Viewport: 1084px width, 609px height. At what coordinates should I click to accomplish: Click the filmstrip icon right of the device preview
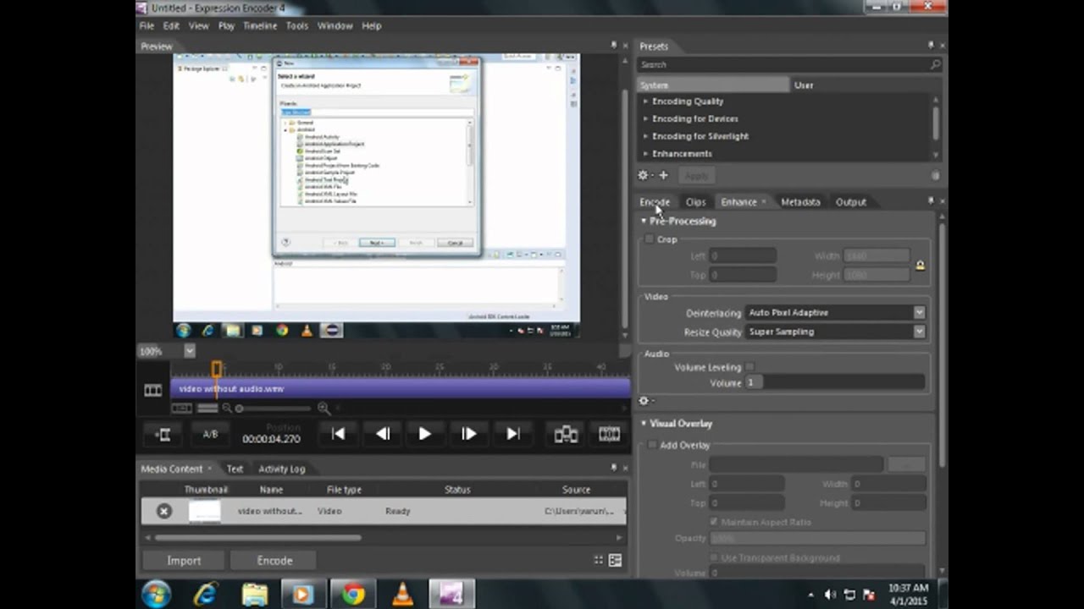[610, 435]
